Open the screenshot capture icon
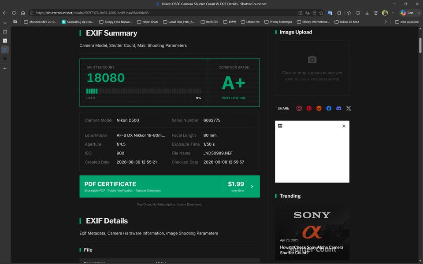This screenshot has width=423, height=264. 376,13
